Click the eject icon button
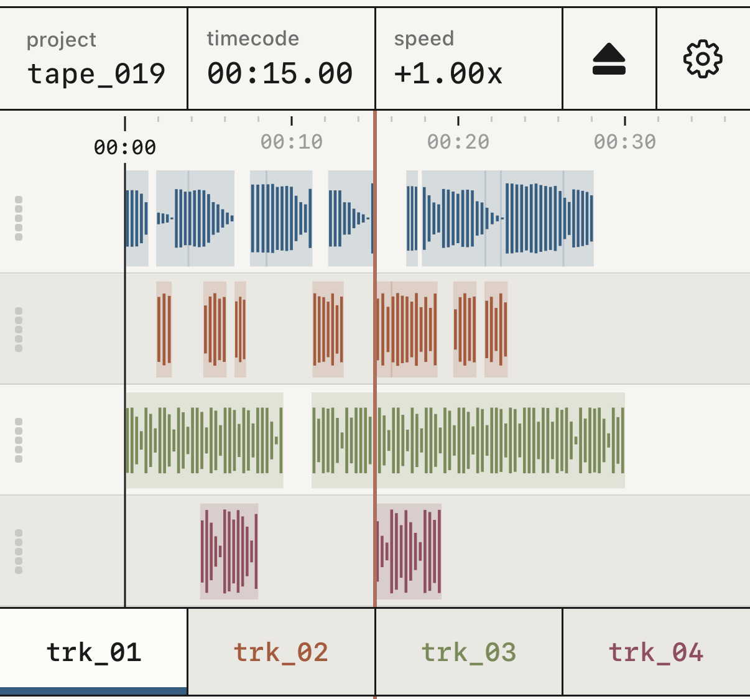Screen dimensions: 750x699 609,59
